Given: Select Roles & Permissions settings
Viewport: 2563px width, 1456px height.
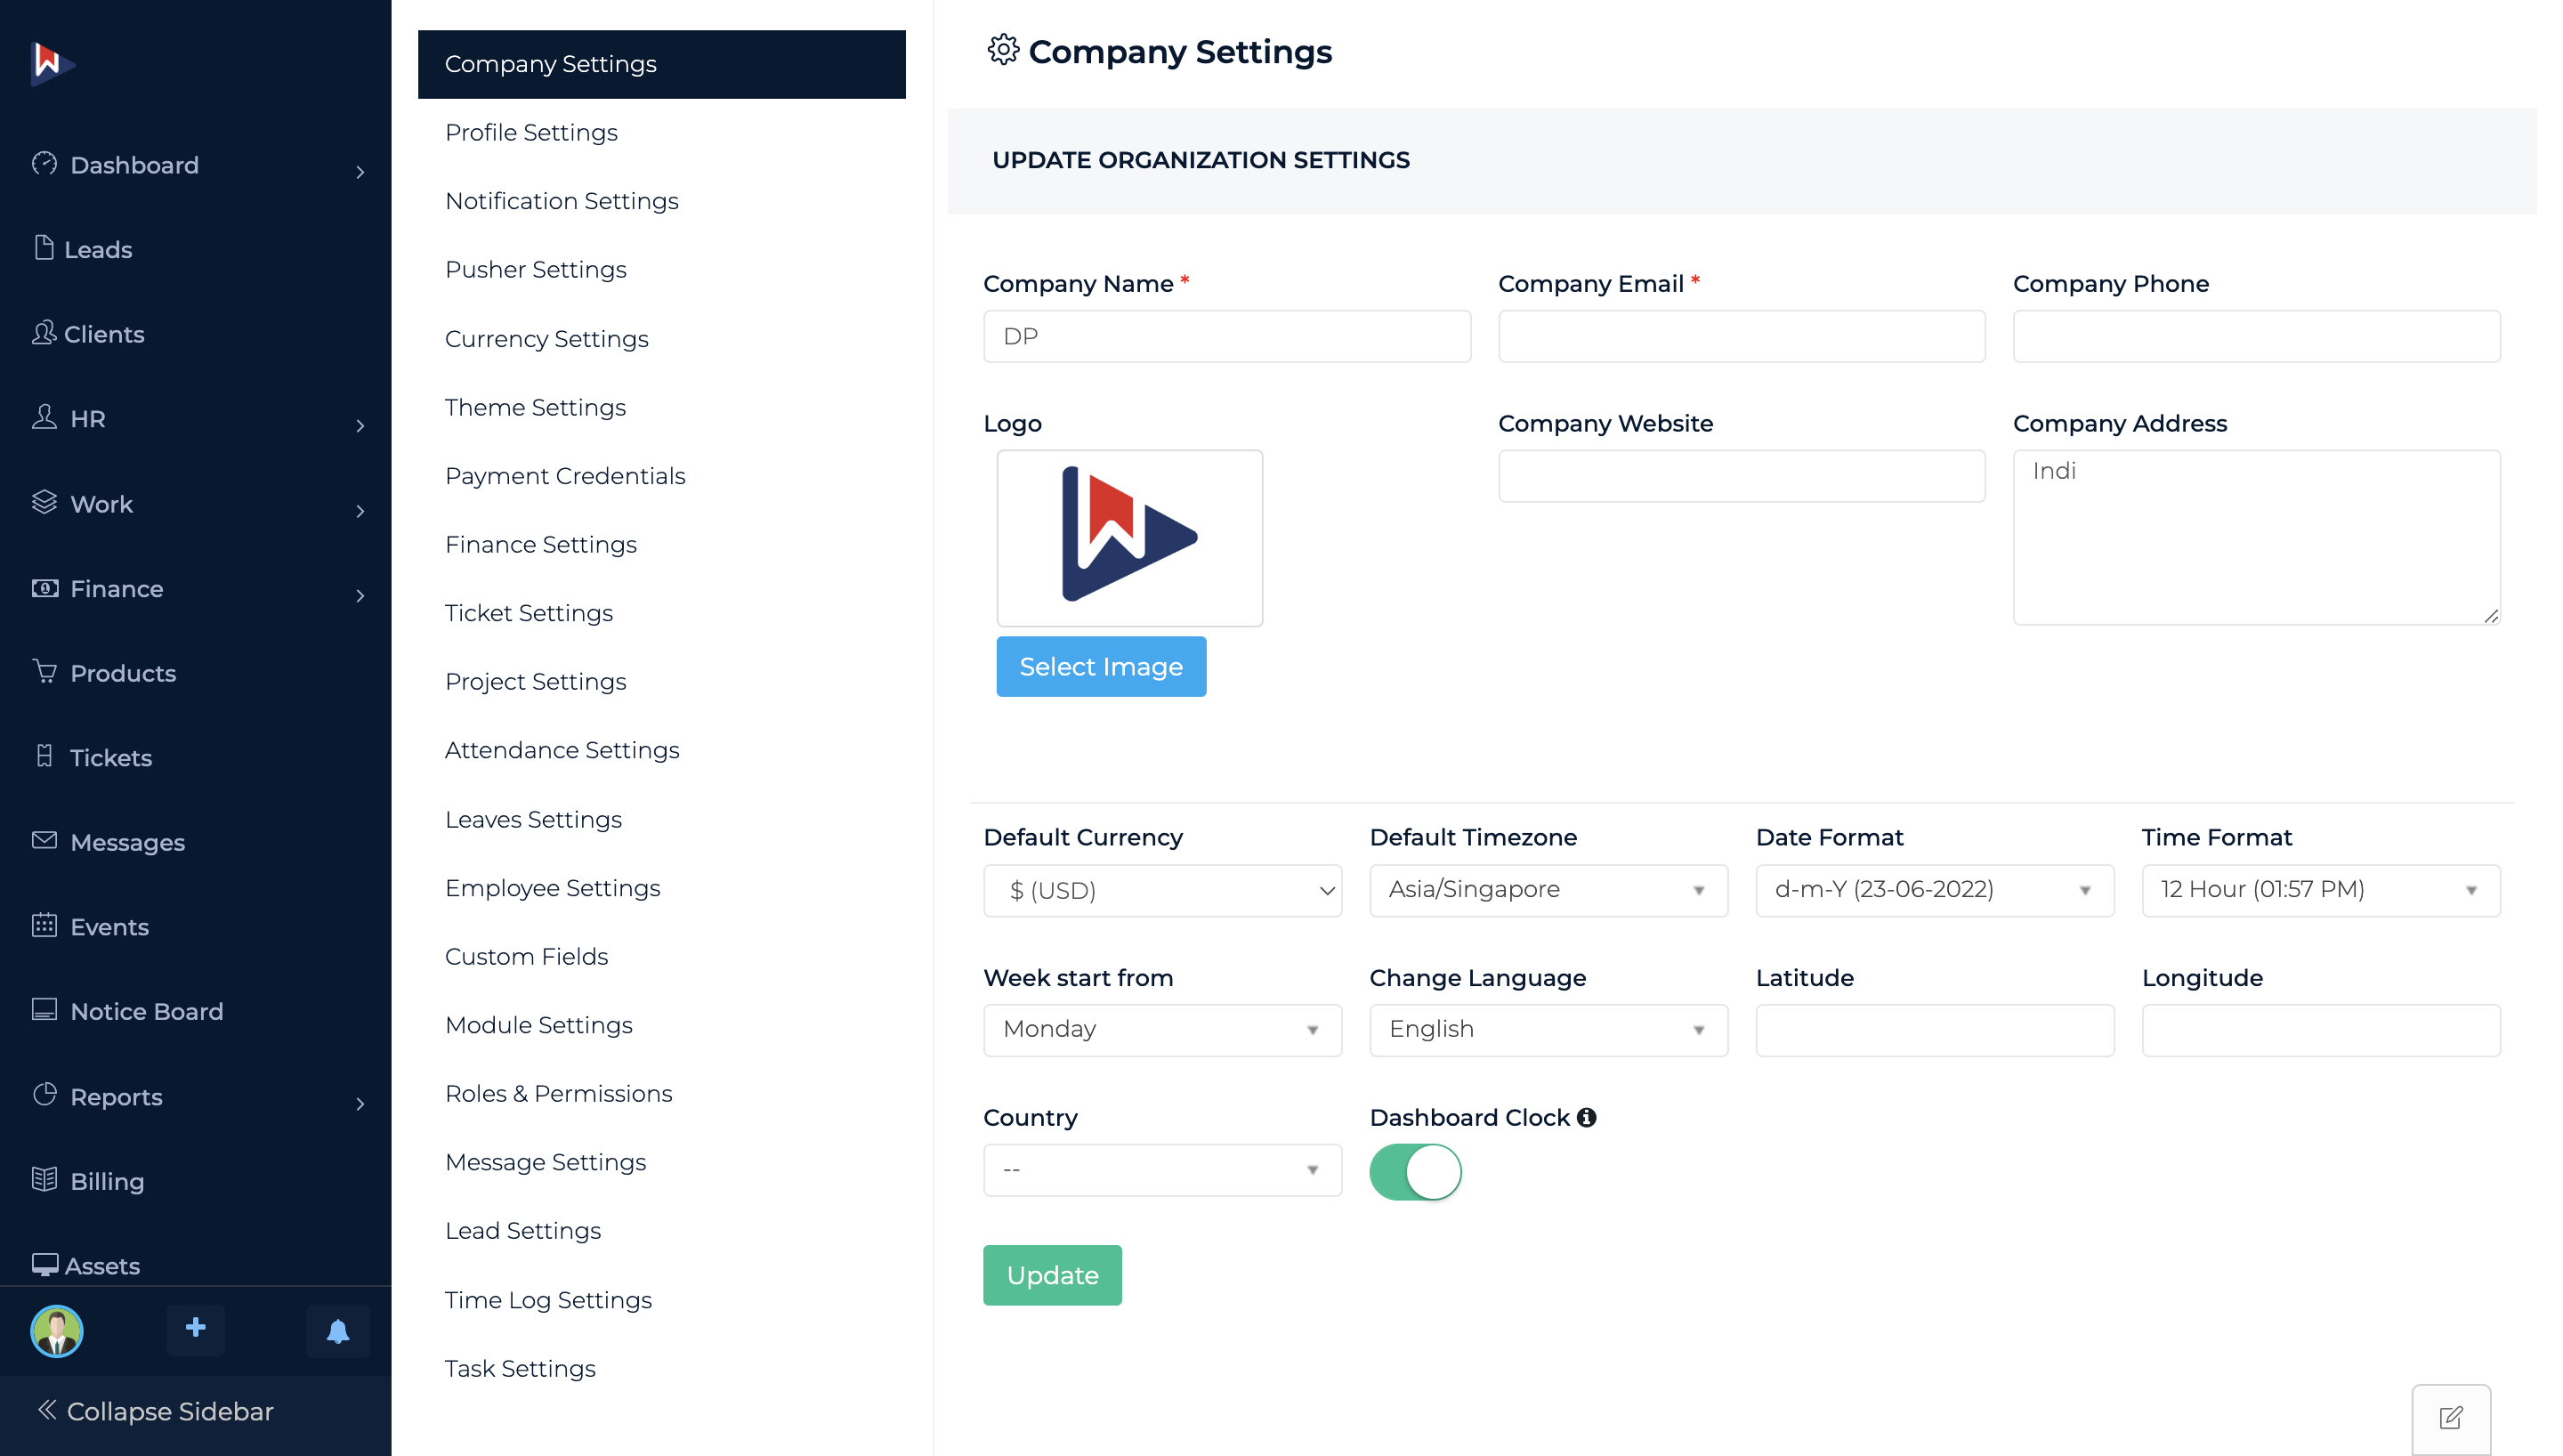Looking at the screenshot, I should coord(558,1093).
